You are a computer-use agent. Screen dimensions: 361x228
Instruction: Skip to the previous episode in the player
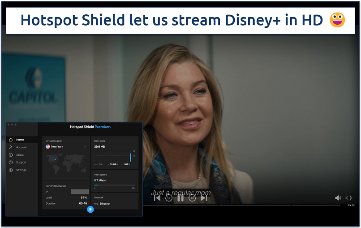pos(157,198)
